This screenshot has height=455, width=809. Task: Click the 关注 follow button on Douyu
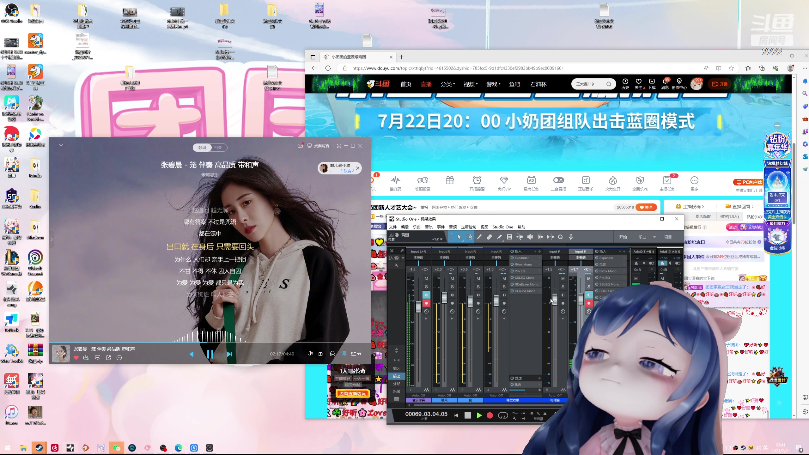(647, 207)
